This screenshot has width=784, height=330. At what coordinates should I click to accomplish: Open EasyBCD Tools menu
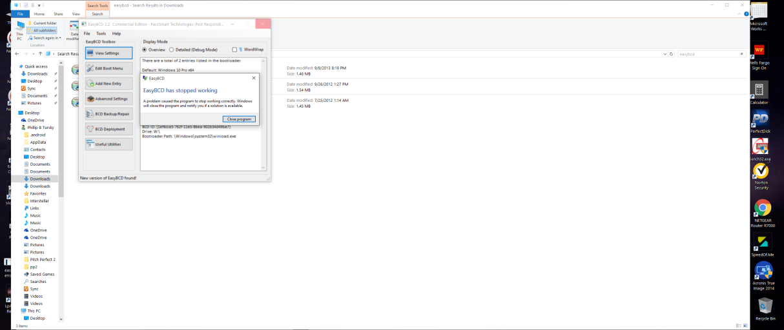(x=101, y=34)
